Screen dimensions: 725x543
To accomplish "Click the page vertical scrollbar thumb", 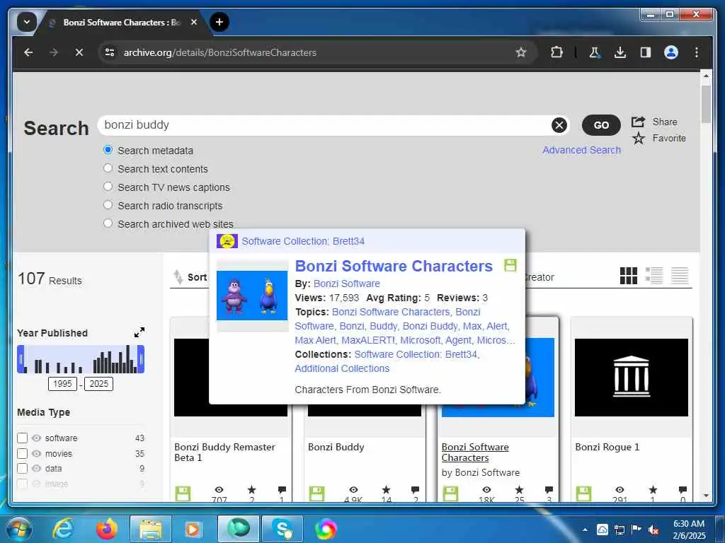I will tap(706, 104).
